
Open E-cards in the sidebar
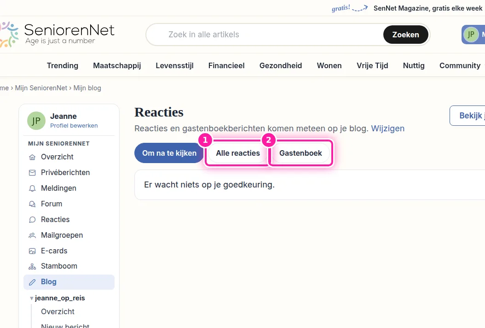[x=69, y=251]
